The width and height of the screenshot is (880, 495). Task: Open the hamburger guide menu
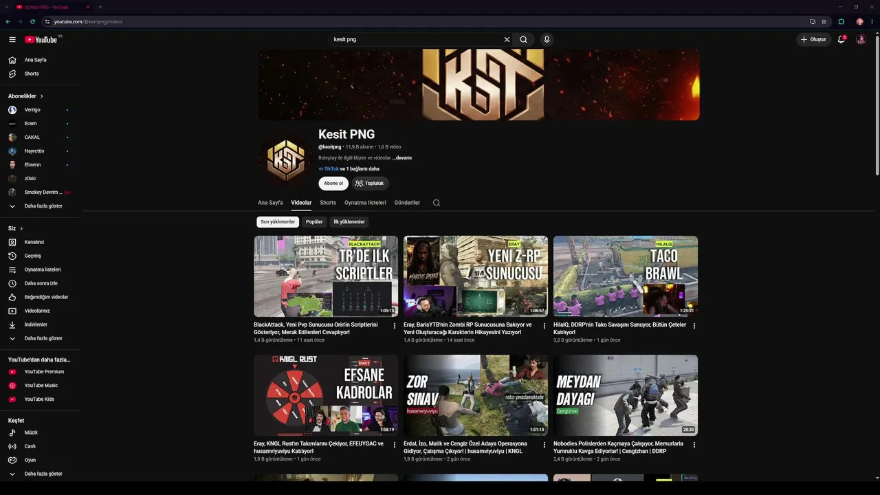[x=12, y=40]
